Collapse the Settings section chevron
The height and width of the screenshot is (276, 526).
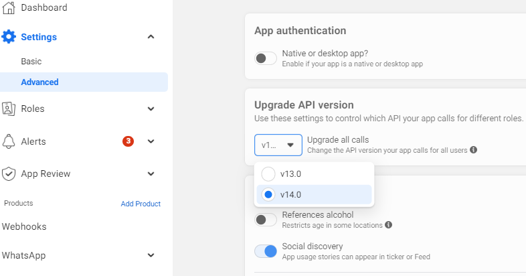151,37
